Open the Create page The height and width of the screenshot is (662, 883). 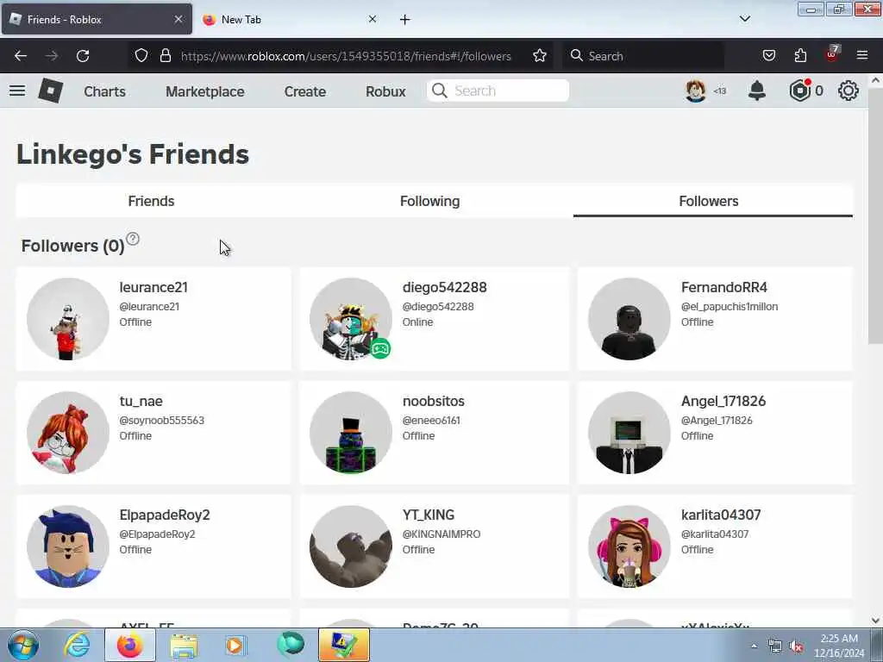point(304,91)
